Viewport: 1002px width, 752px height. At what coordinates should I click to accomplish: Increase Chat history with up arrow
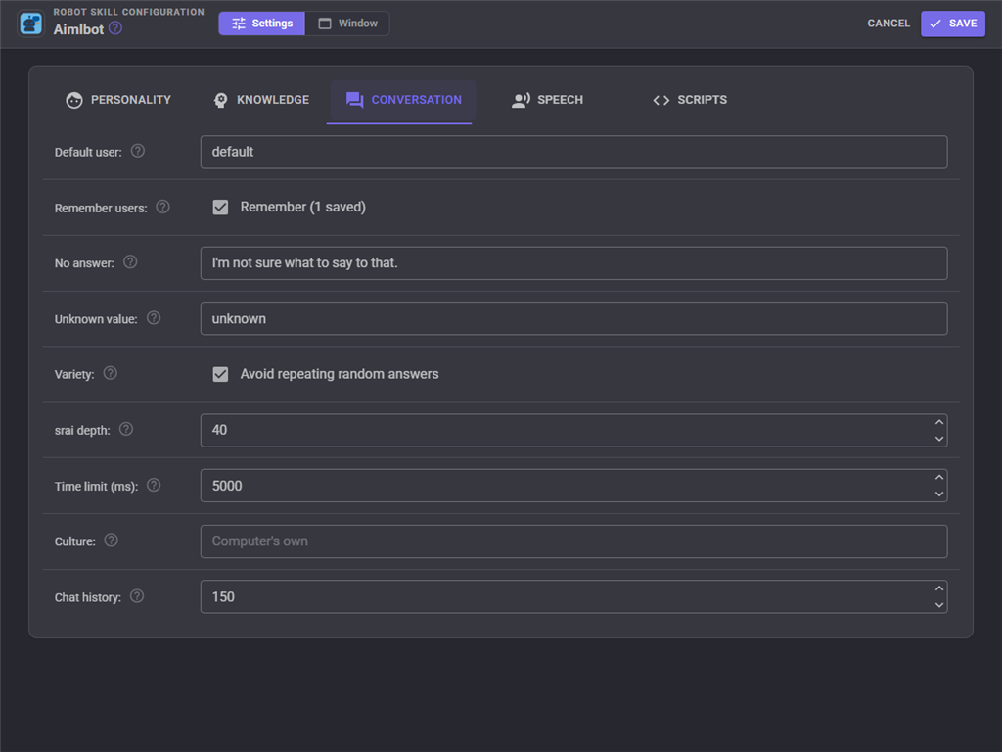pos(938,588)
